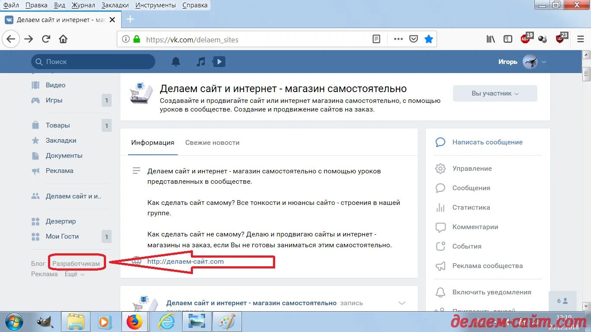
Task: Reload the page with the refresh icon
Action: point(46,39)
